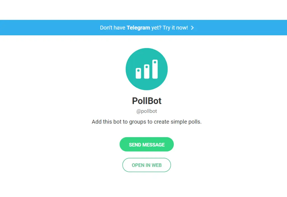
Task: Select the @pollbot username handle
Action: [x=147, y=111]
